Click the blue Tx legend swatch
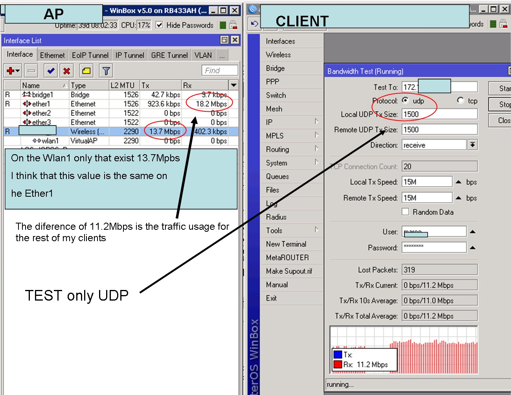Viewport: 511px width, 395px height. click(338, 354)
